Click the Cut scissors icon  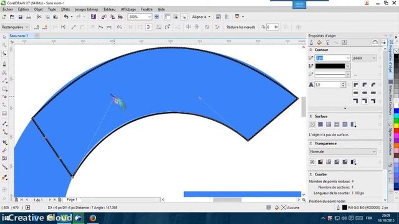click(x=39, y=17)
